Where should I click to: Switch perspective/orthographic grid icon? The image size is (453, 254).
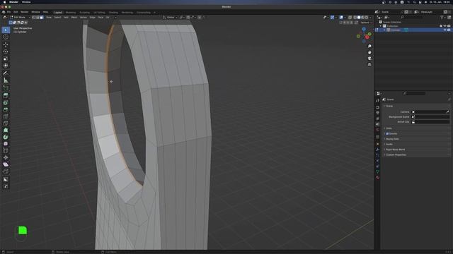pyautogui.click(x=369, y=65)
